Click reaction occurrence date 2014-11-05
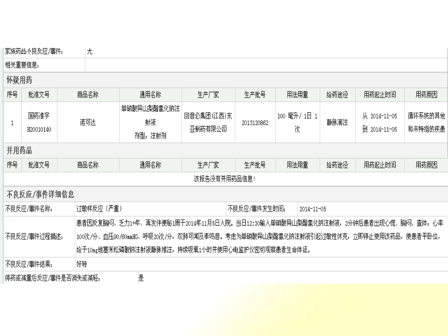Viewport: 448px width, 336px height. (313, 209)
